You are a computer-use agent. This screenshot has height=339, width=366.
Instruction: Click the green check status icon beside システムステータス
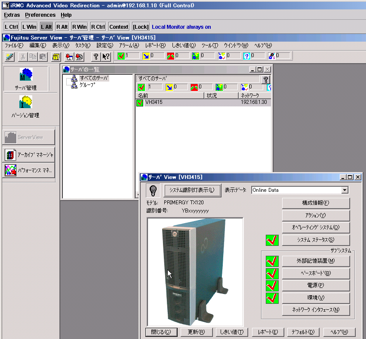[272, 240]
